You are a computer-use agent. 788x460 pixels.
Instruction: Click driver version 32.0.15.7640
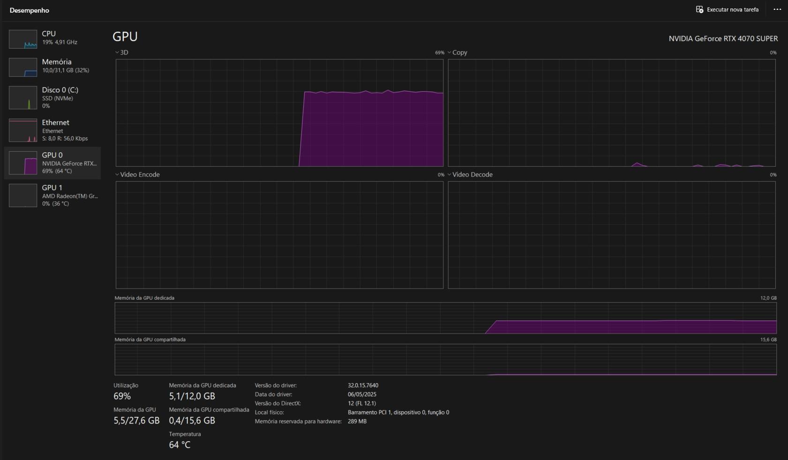click(363, 386)
